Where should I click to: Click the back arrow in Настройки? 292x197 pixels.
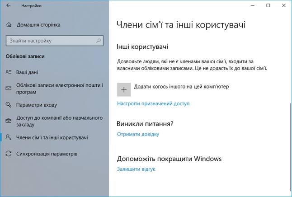pyautogui.click(x=9, y=5)
